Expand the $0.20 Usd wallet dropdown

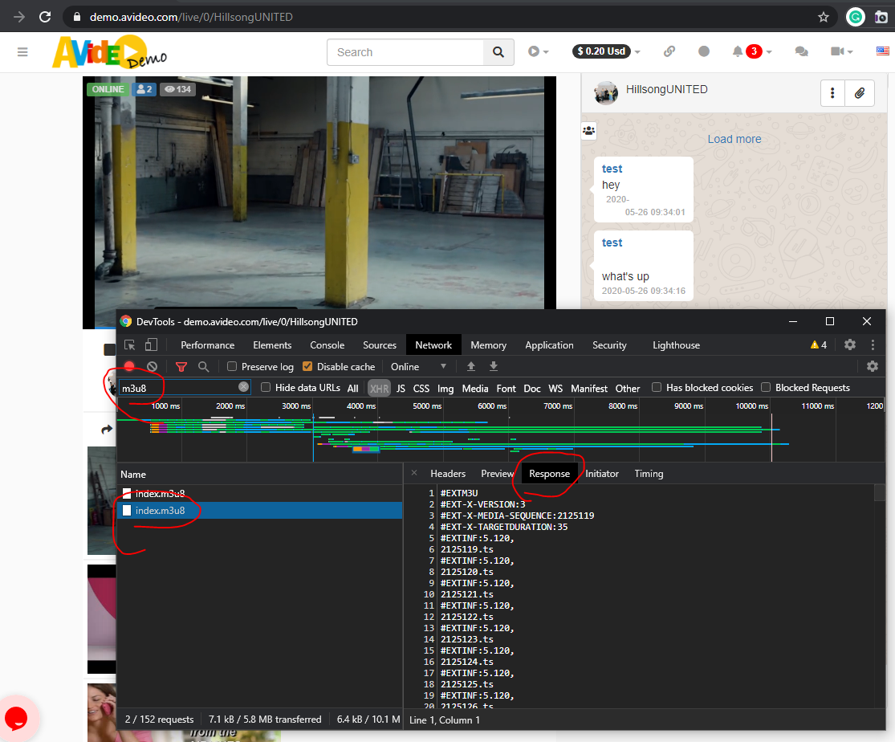coord(606,51)
